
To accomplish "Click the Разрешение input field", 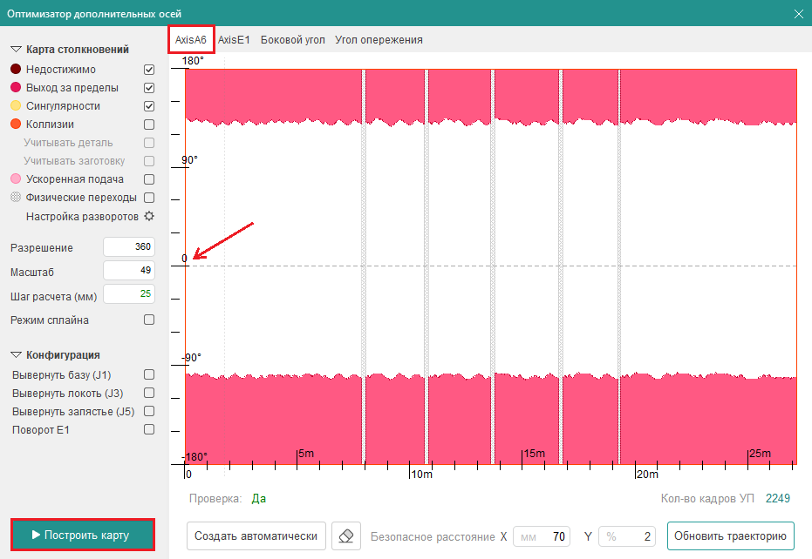I will [129, 247].
